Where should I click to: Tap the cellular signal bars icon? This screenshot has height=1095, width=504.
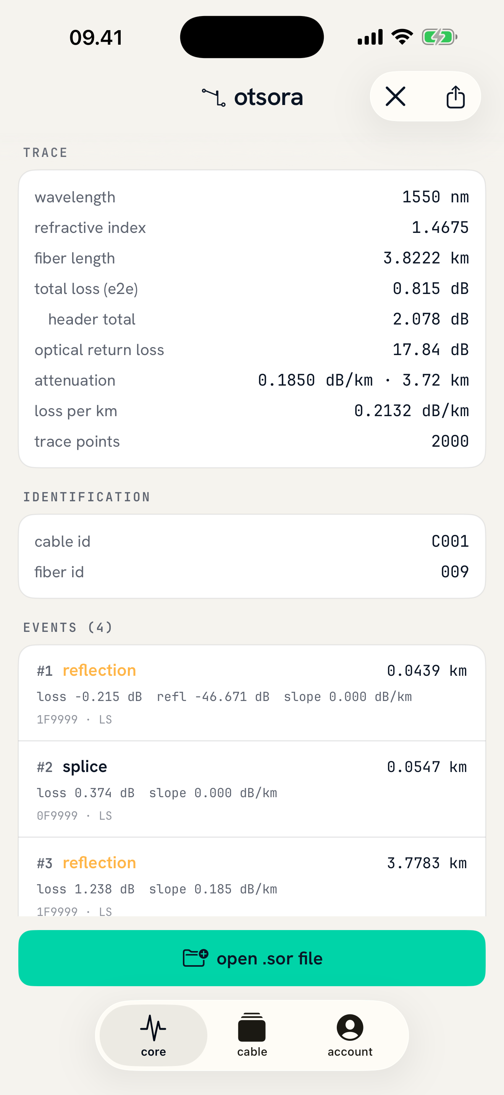coord(370,37)
